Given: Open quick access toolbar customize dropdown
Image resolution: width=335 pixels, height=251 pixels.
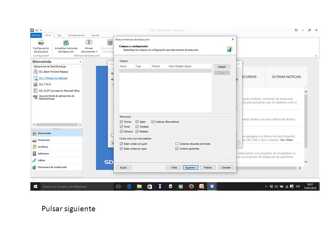Looking at the screenshot, I should click(41, 30).
